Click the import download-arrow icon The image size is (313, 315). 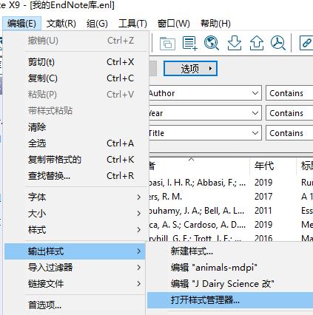[x=235, y=44]
